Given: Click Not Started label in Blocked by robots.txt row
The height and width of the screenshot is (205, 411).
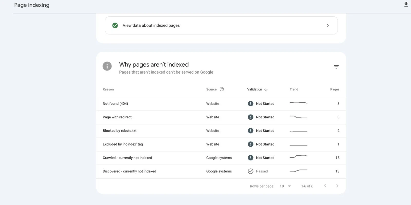Looking at the screenshot, I should point(265,131).
